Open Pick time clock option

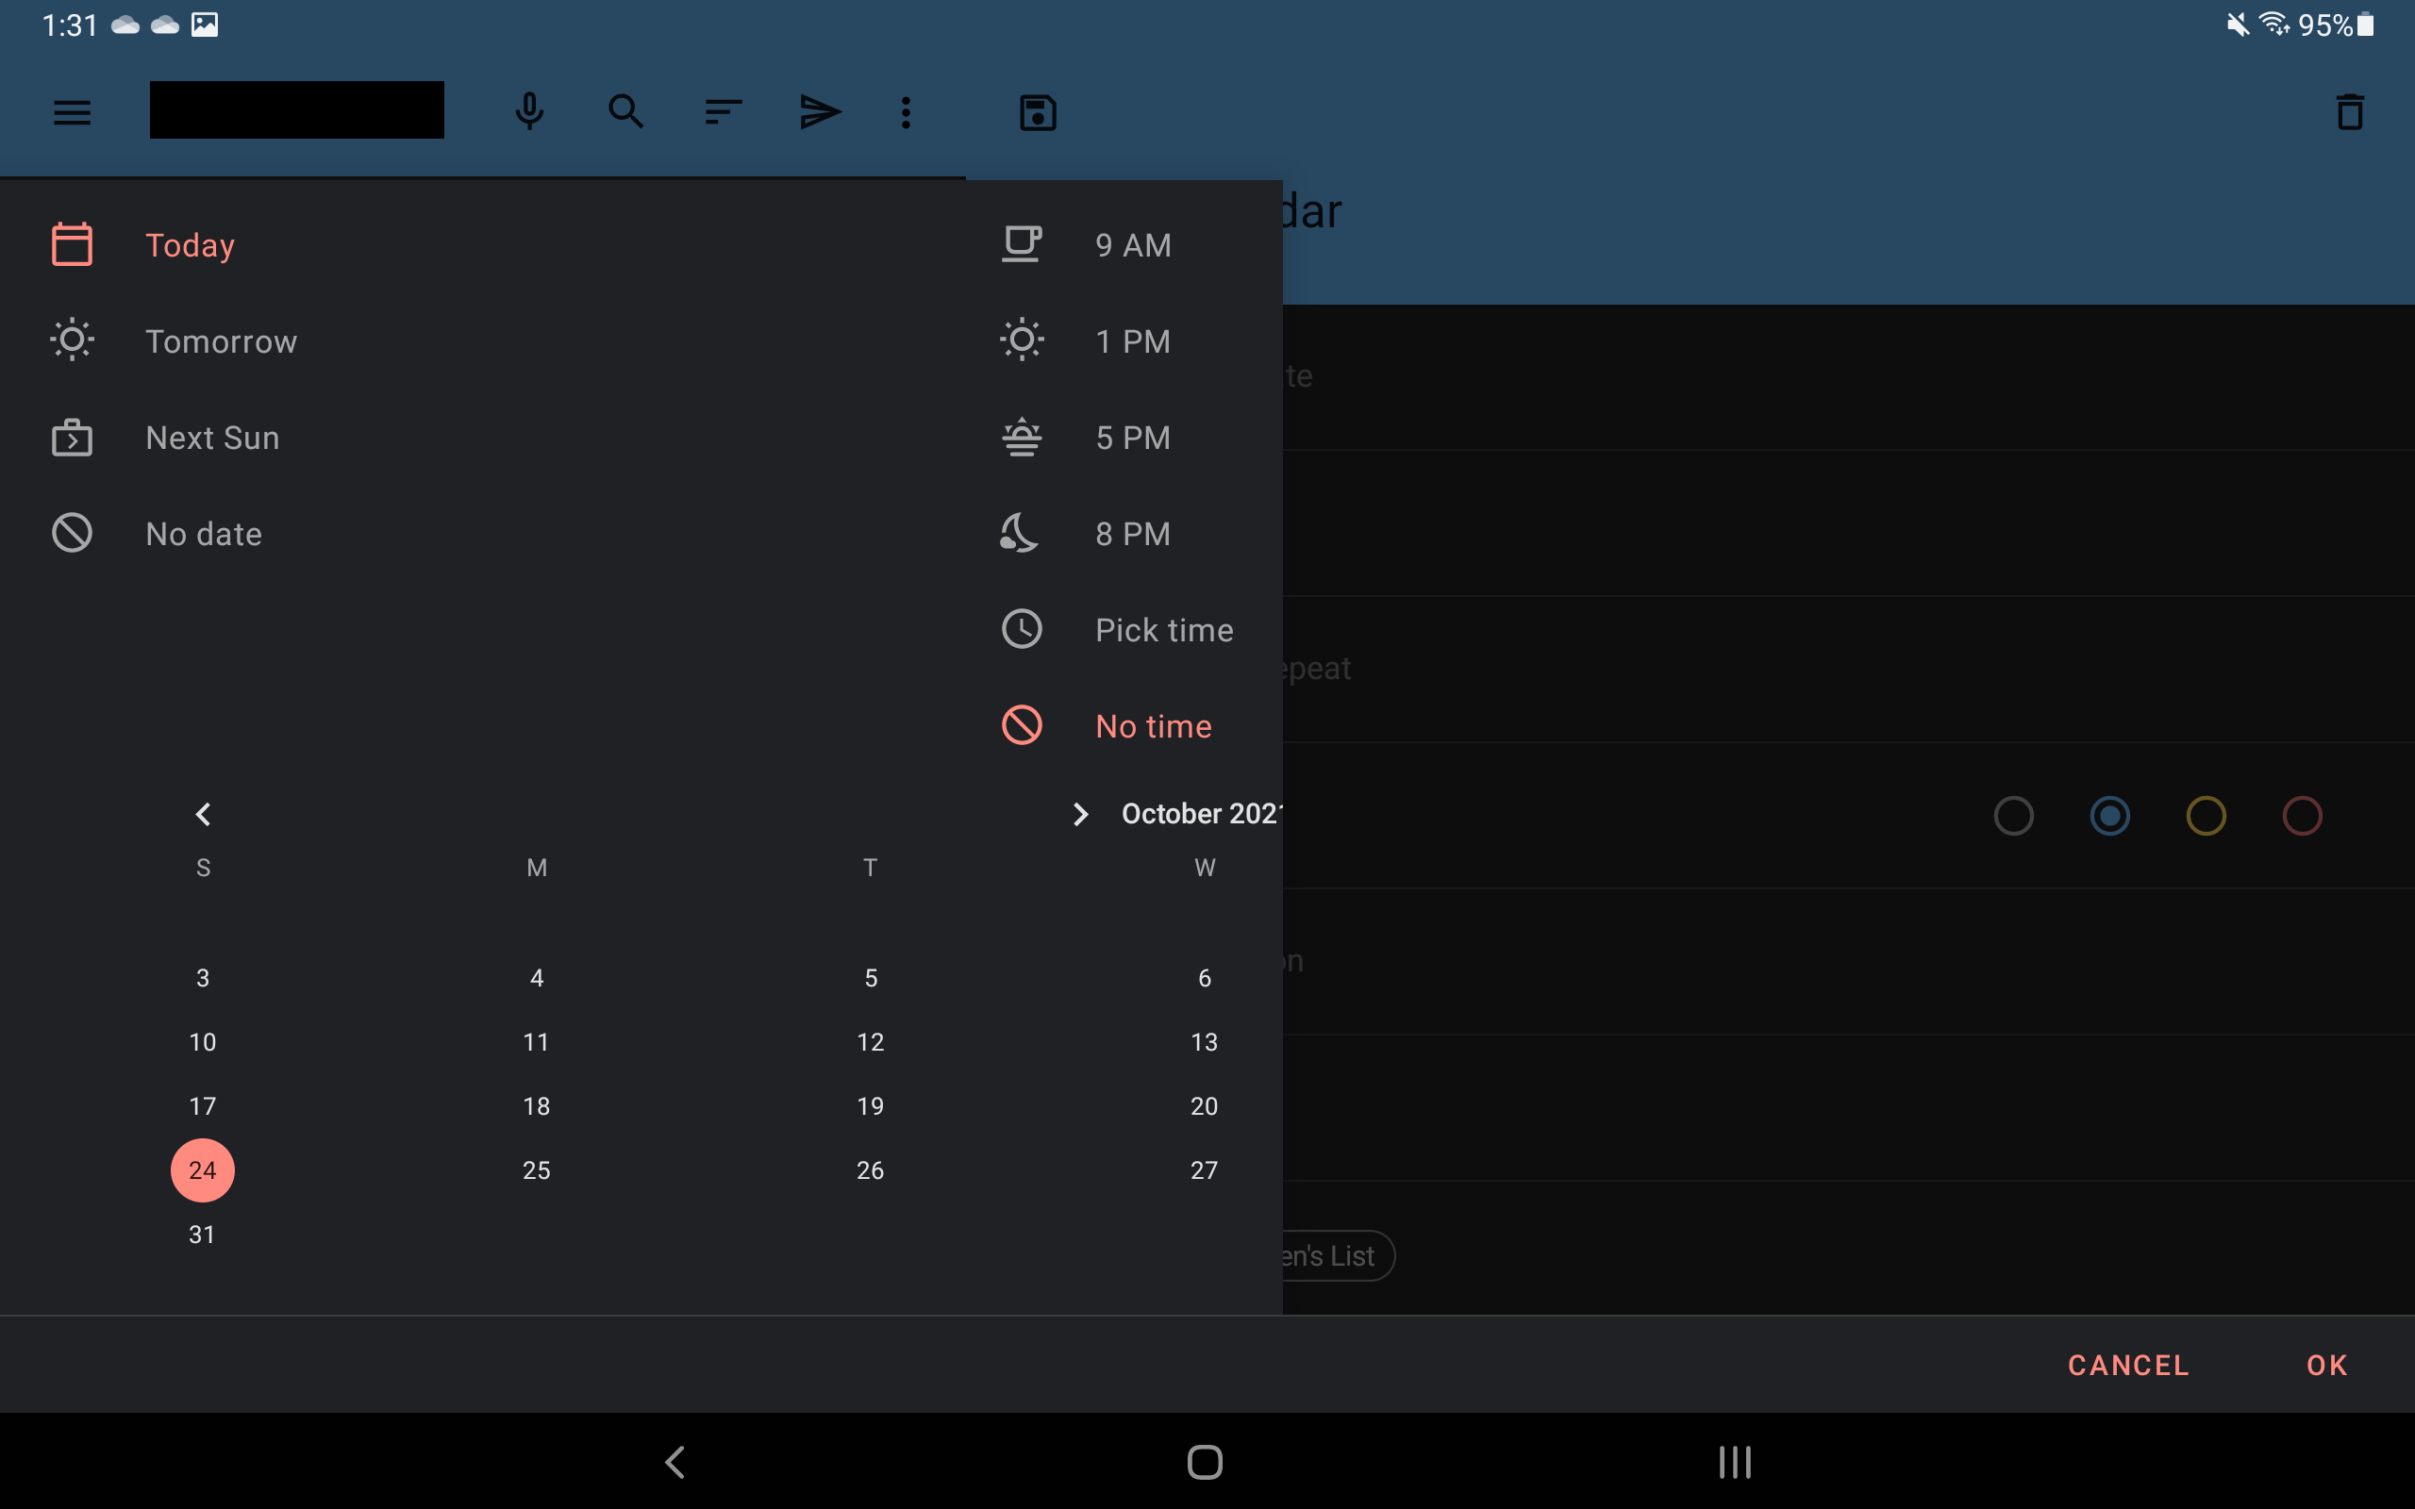(1162, 630)
